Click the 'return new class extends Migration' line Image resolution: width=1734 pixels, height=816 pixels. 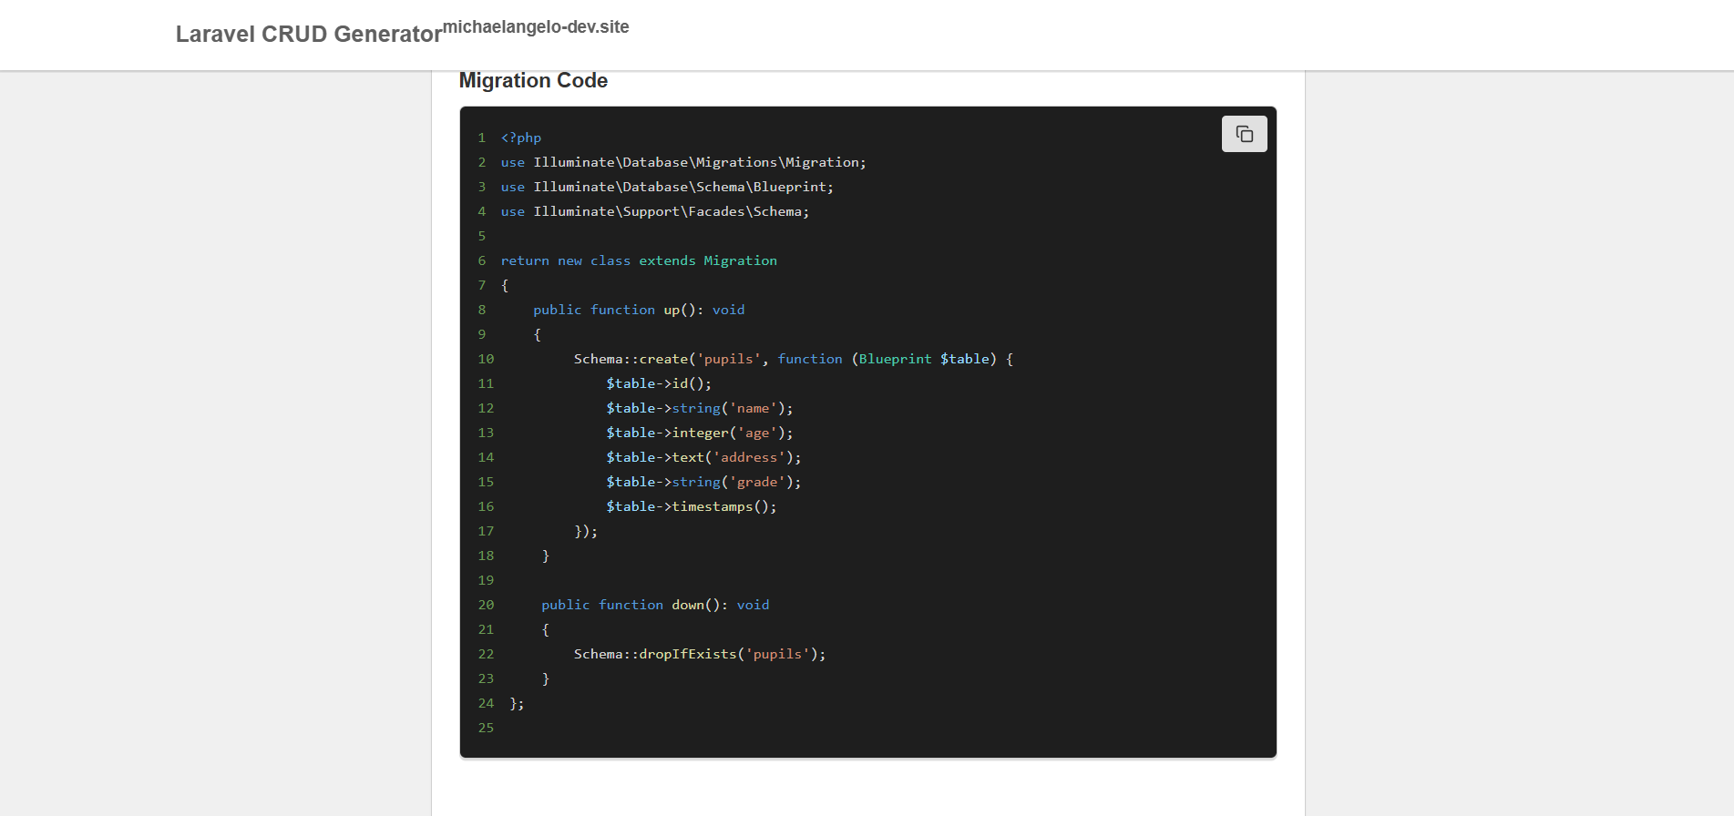pyautogui.click(x=638, y=260)
